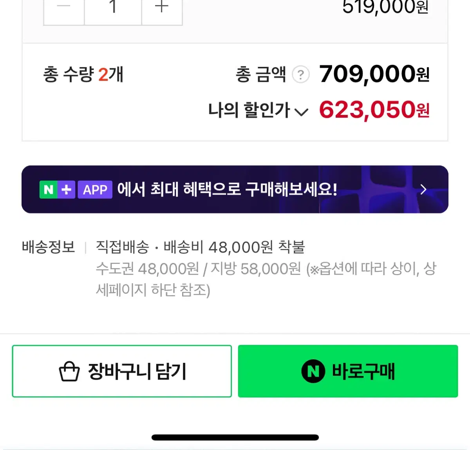470x450 pixels.
Task: Increase quantity with the plus button
Action: [x=161, y=9]
